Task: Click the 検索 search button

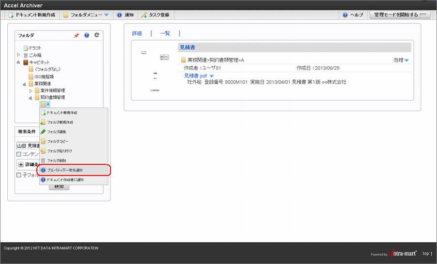Action: pyautogui.click(x=59, y=187)
